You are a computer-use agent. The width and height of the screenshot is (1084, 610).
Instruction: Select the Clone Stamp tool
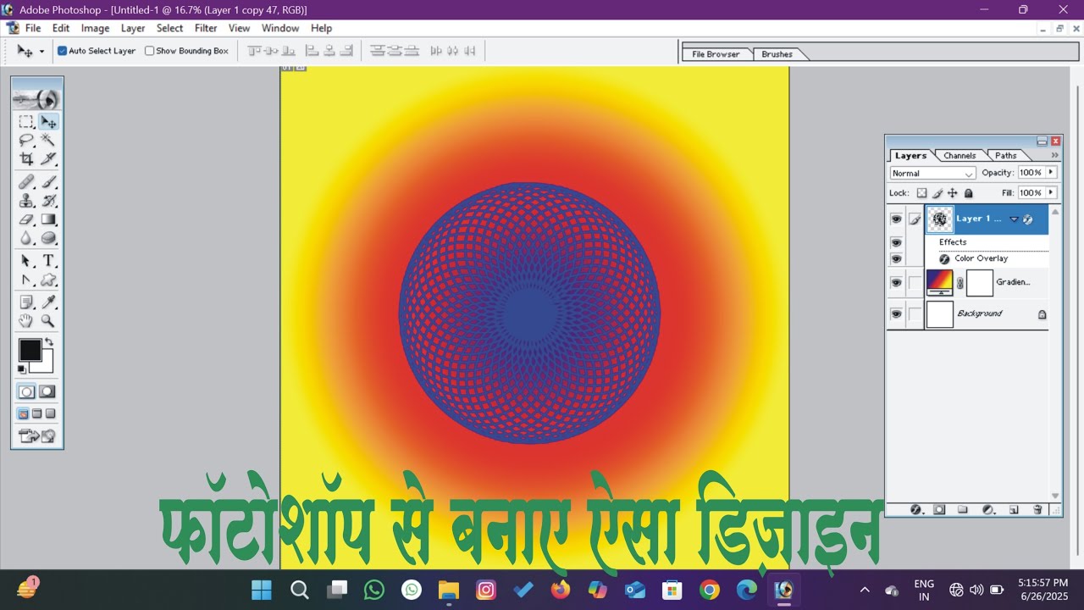click(x=26, y=201)
